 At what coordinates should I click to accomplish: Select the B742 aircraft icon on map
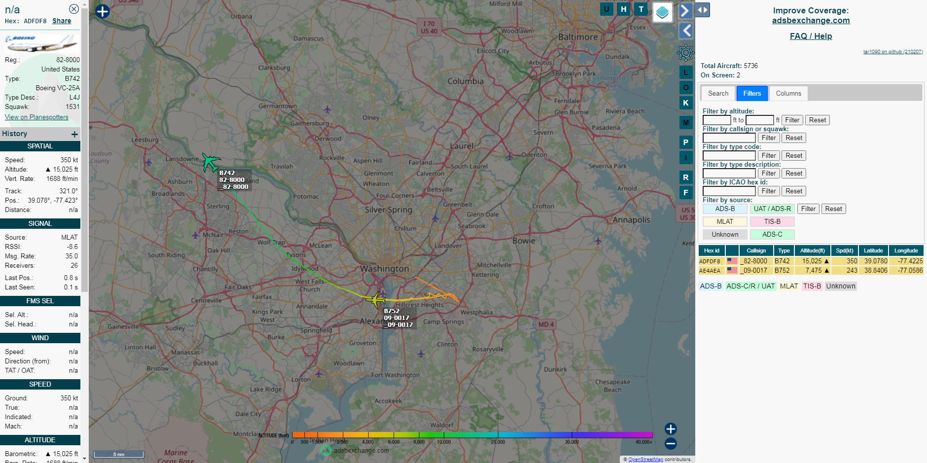pyautogui.click(x=211, y=162)
